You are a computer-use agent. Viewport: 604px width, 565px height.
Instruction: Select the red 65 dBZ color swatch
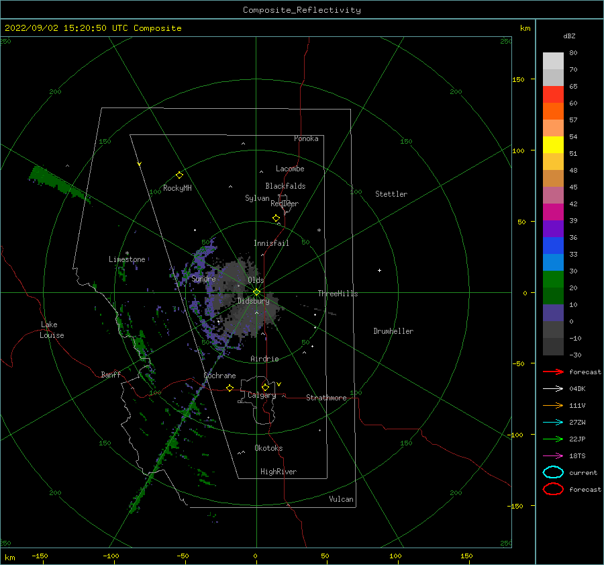coord(553,95)
